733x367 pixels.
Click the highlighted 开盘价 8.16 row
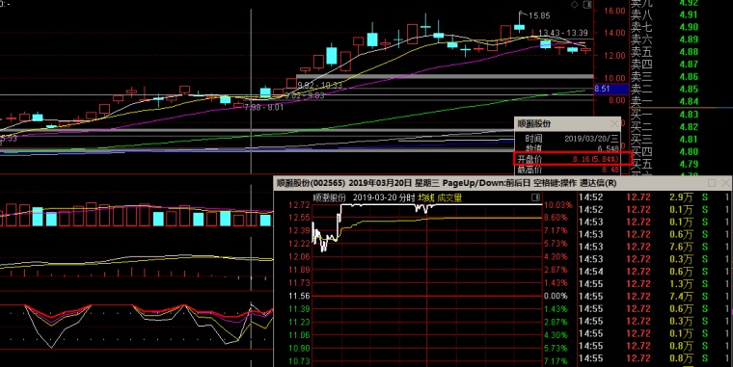[573, 159]
